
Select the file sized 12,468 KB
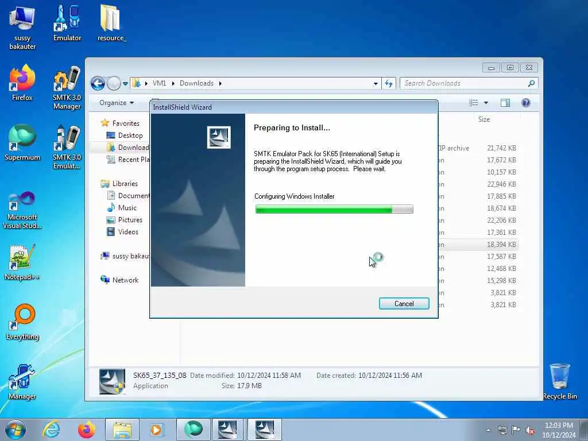tap(478, 269)
